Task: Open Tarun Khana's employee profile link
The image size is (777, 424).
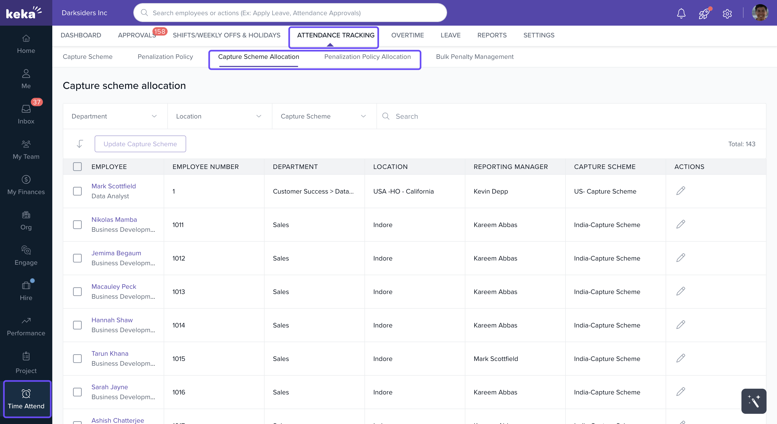Action: (x=110, y=353)
